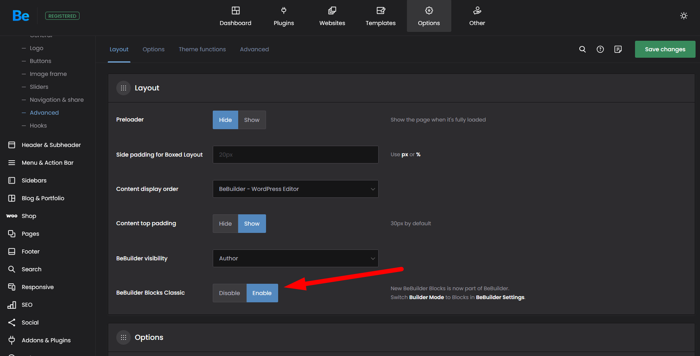This screenshot has width=700, height=356.
Task: Expand Header & Subheader in sidebar
Action: pos(51,145)
